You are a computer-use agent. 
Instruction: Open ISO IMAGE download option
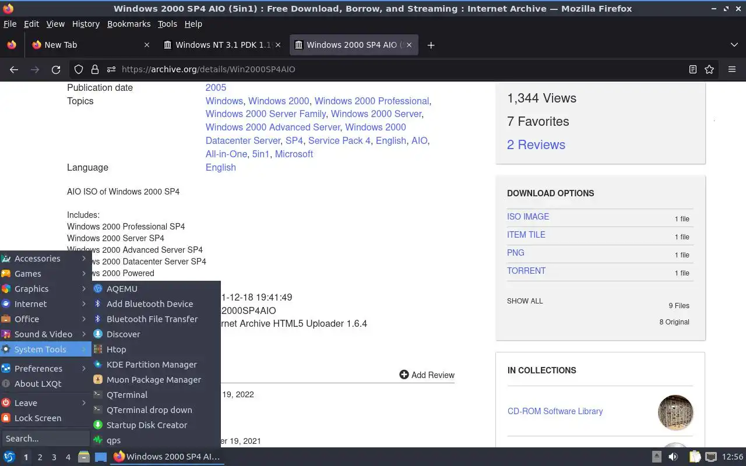(528, 216)
